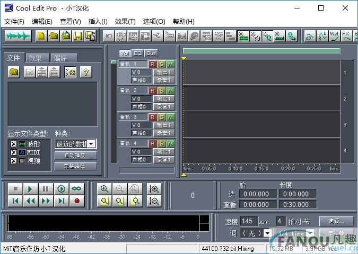
Task: Click the dB envelope toolbar icon
Action: (310, 36)
